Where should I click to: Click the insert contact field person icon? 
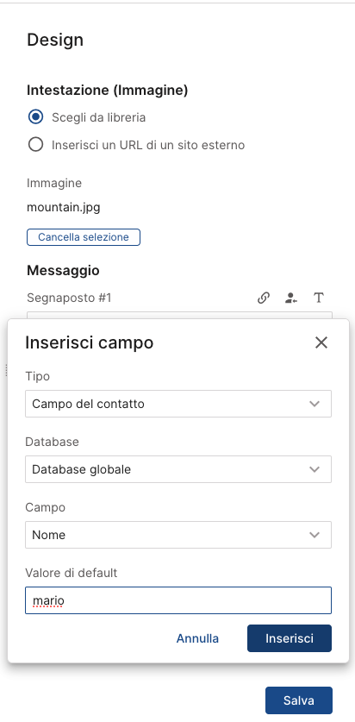coord(290,298)
